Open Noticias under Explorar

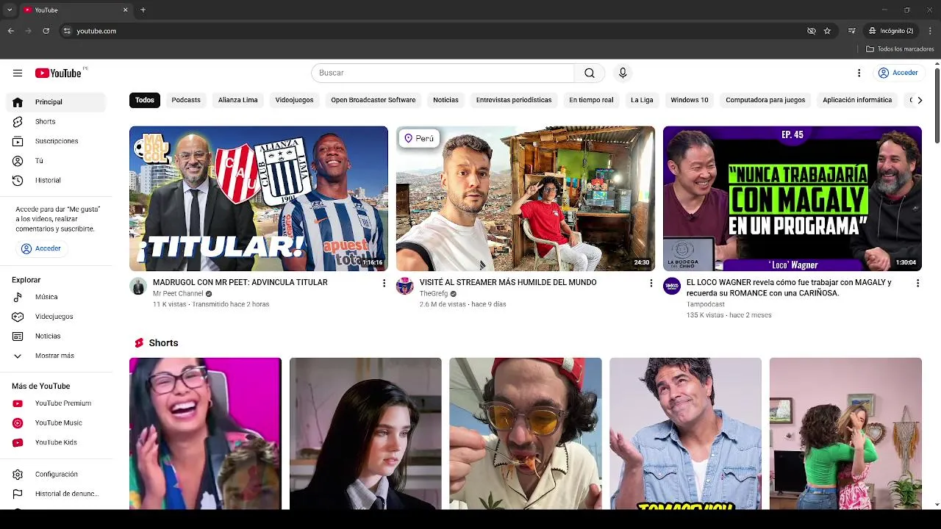point(56,336)
